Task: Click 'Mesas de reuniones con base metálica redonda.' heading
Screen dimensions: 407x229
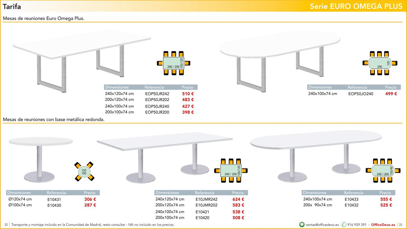Action: (53, 119)
